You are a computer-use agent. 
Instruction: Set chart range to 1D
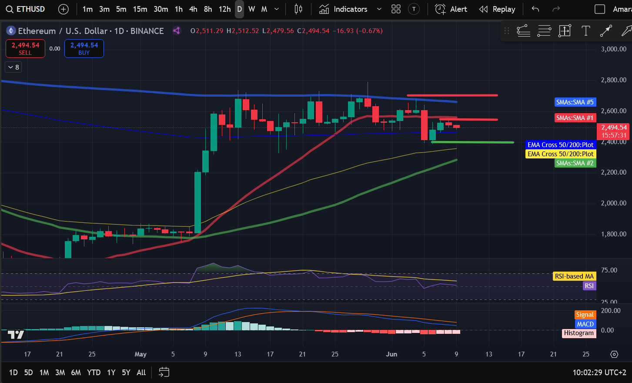point(13,372)
